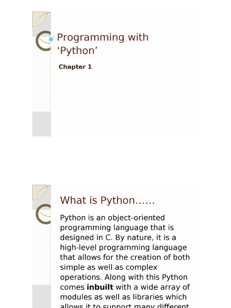Image resolution: width=231 pixels, height=308 pixels.
Task: Click the tiny hollow circle beside cyan dot
Action: point(54,37)
